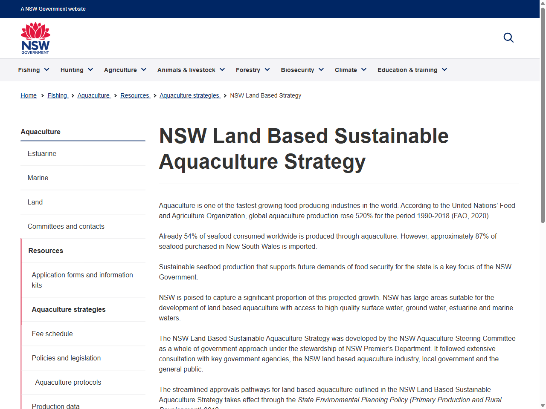
Task: Open the Fee schedule page
Action: click(x=52, y=334)
